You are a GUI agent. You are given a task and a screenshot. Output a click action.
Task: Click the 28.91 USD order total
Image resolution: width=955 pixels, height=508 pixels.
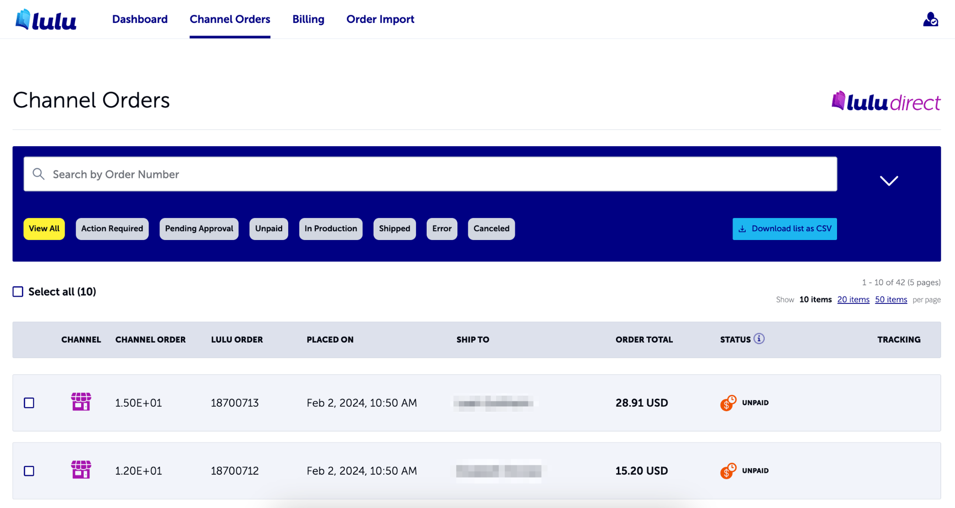[641, 403]
